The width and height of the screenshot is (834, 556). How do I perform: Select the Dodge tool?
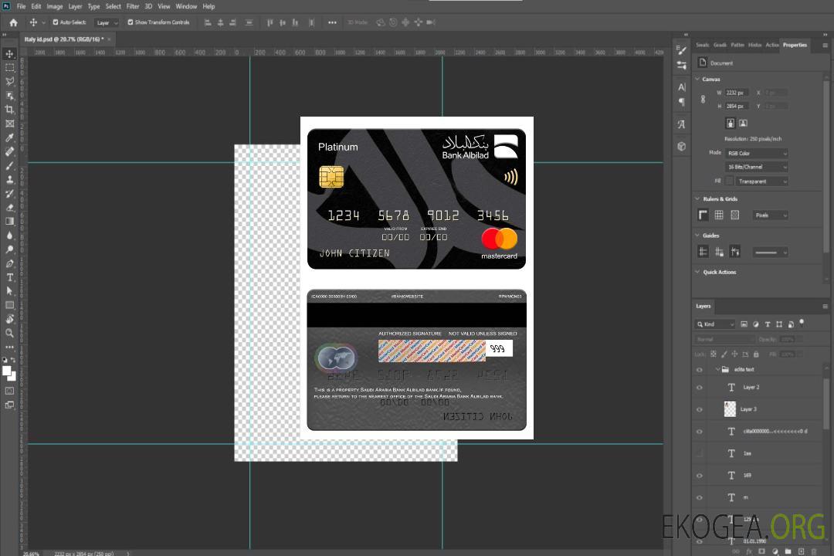pyautogui.click(x=9, y=249)
